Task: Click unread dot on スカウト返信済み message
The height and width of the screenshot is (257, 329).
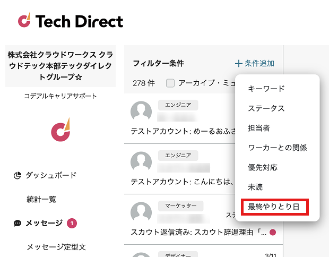Action: coord(273,233)
